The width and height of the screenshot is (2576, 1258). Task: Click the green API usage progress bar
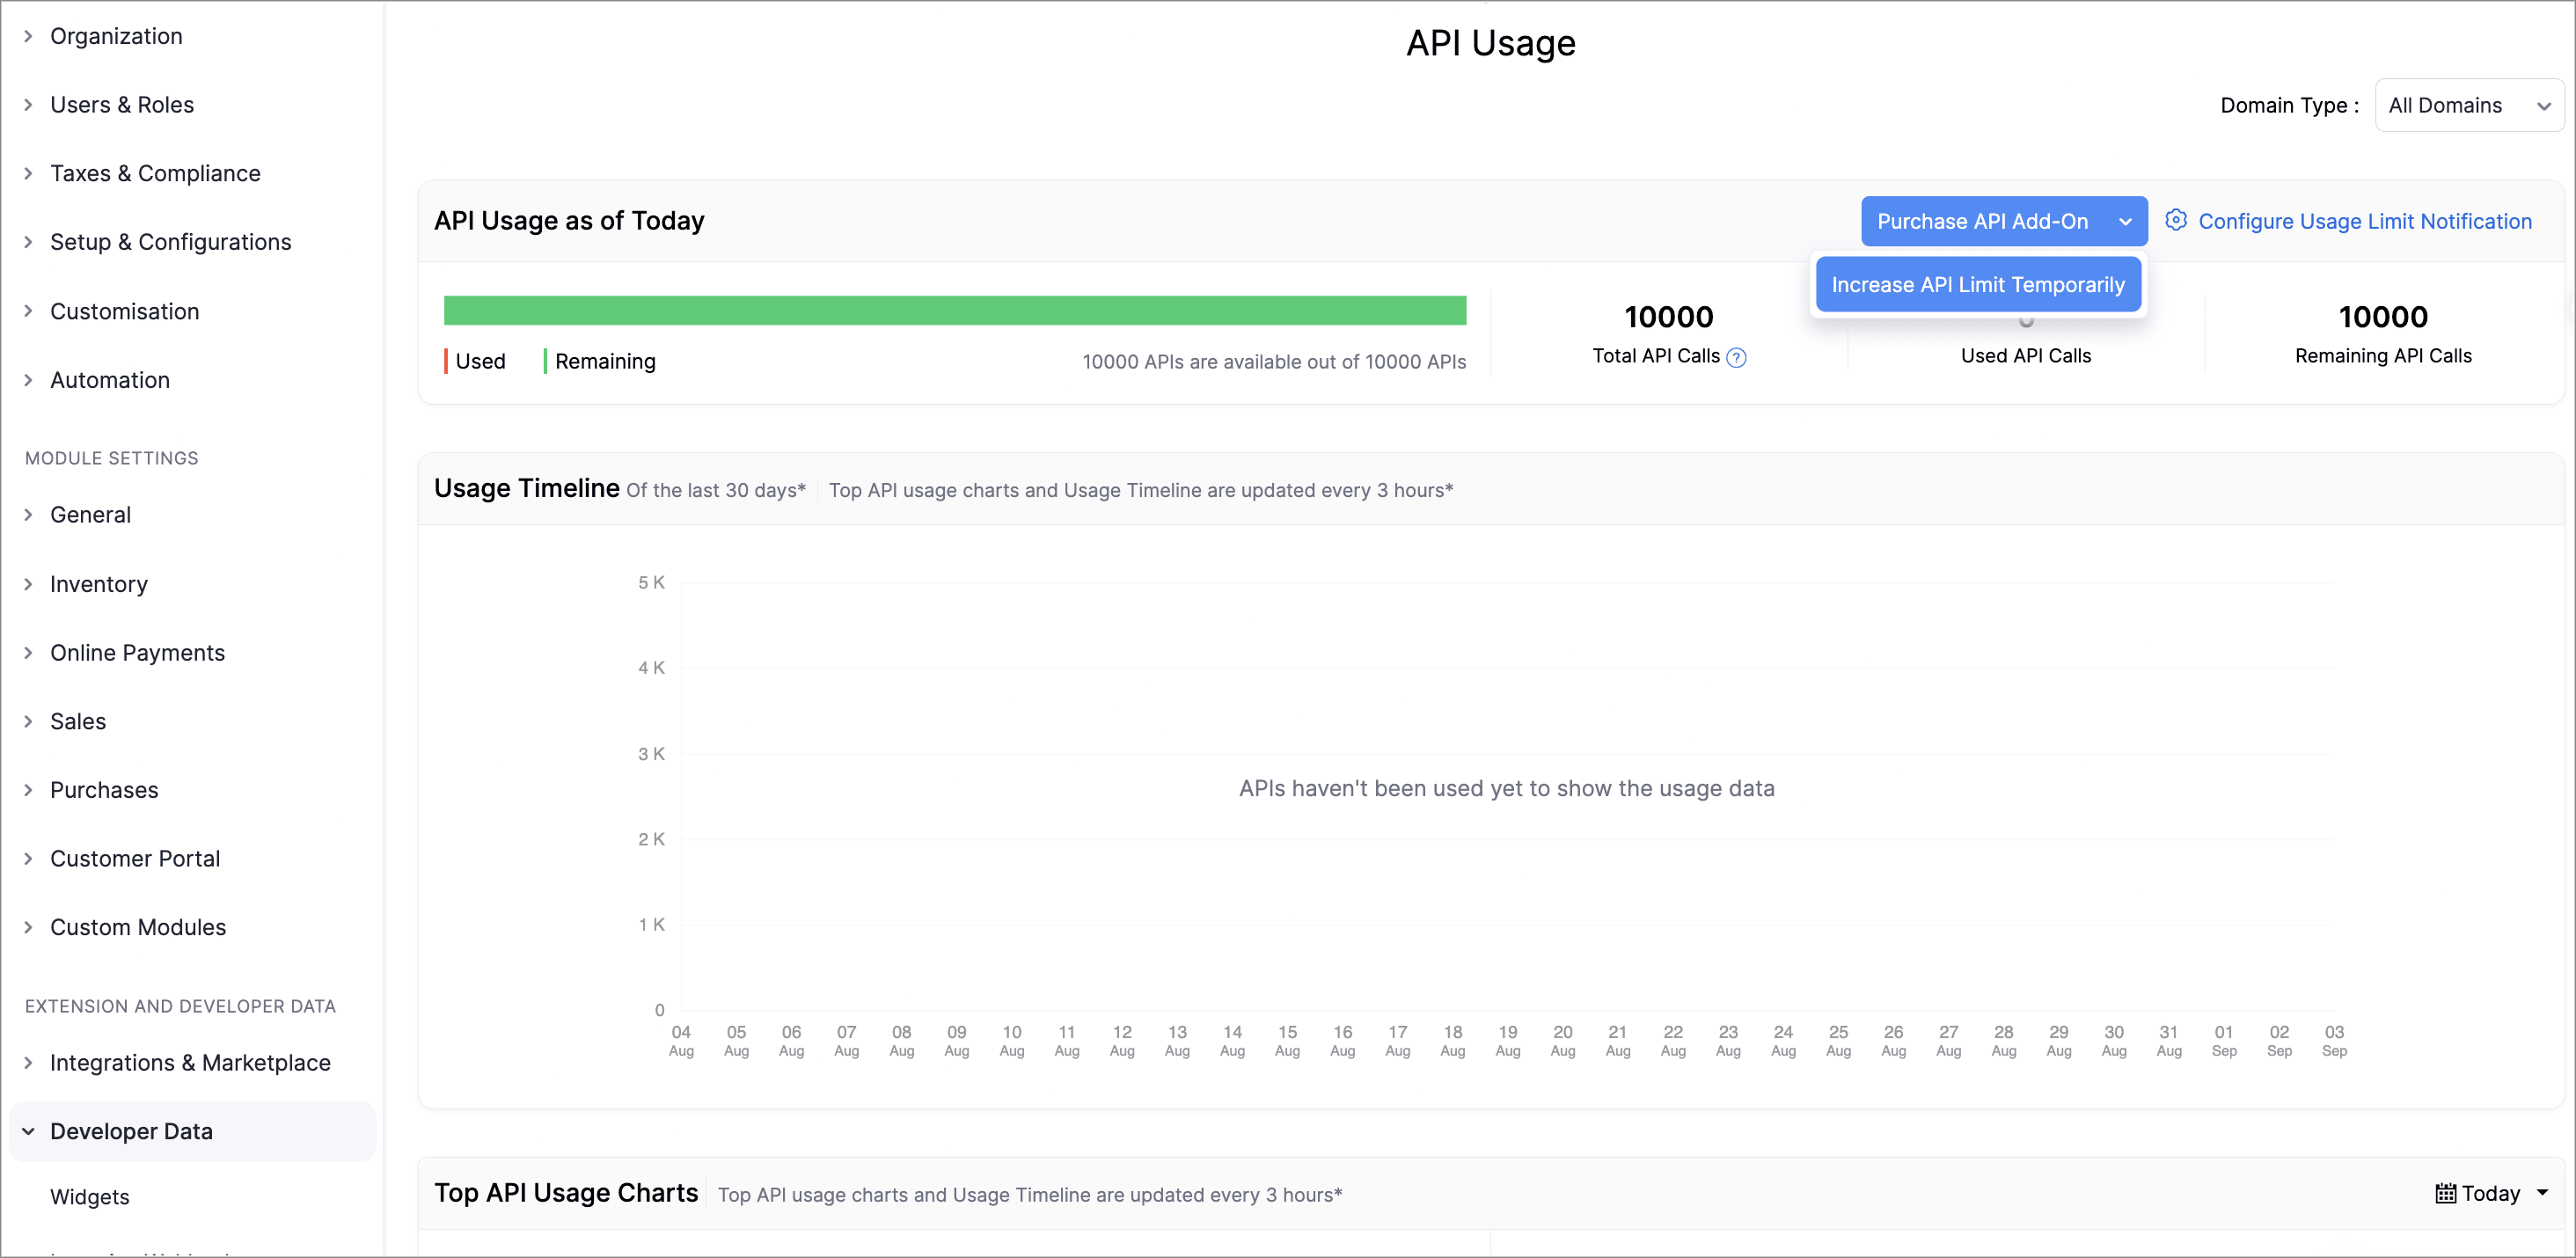tap(954, 310)
